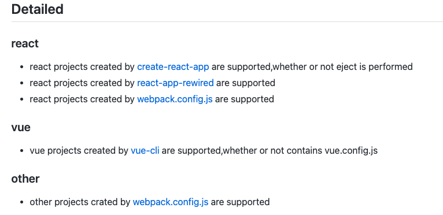Click 'are supported' after react-app-rewired

tap(246, 83)
